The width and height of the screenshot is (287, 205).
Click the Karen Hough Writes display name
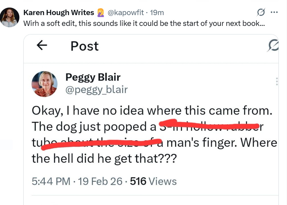pos(58,13)
